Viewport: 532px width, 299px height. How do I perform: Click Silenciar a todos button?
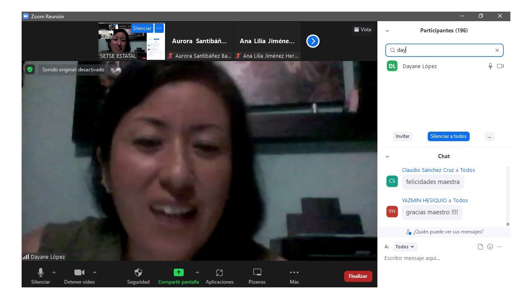pos(448,136)
